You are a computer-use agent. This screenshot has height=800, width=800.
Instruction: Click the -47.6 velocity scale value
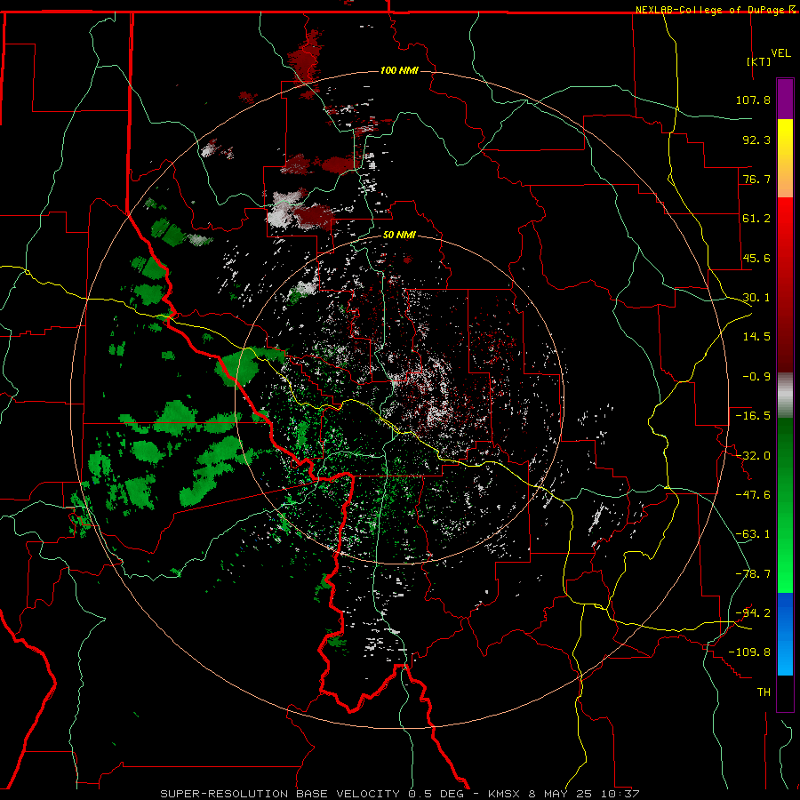pyautogui.click(x=753, y=495)
